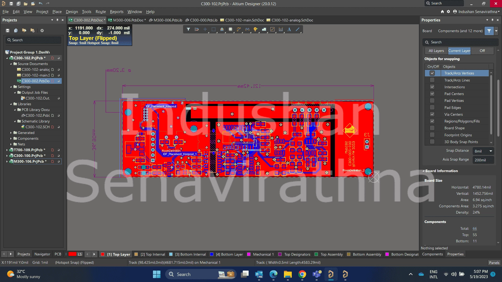Viewport: 502px width, 282px height.
Task: Click the Place Line tool icon
Action: 298,30
